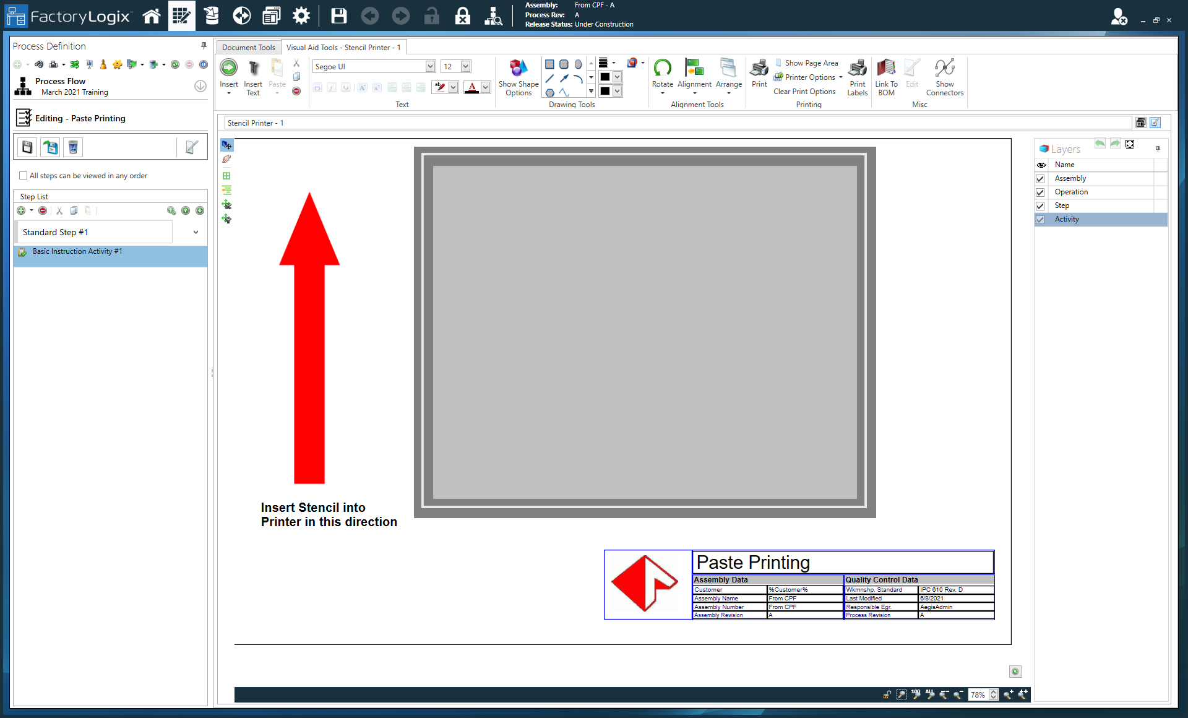This screenshot has width=1188, height=718.
Task: Enable all steps viewed in any order
Action: [24, 176]
